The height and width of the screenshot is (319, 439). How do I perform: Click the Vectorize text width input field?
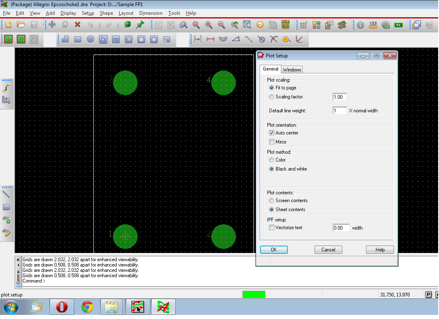341,228
